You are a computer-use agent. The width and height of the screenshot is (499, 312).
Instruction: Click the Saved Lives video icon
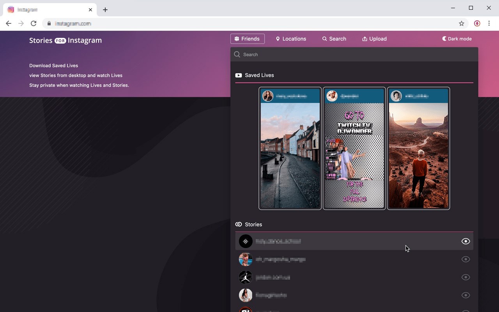[239, 75]
